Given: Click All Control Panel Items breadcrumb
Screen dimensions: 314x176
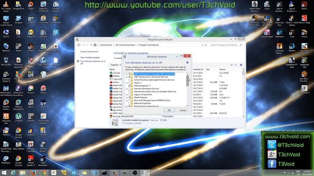Looking at the screenshot, I should [126, 45].
